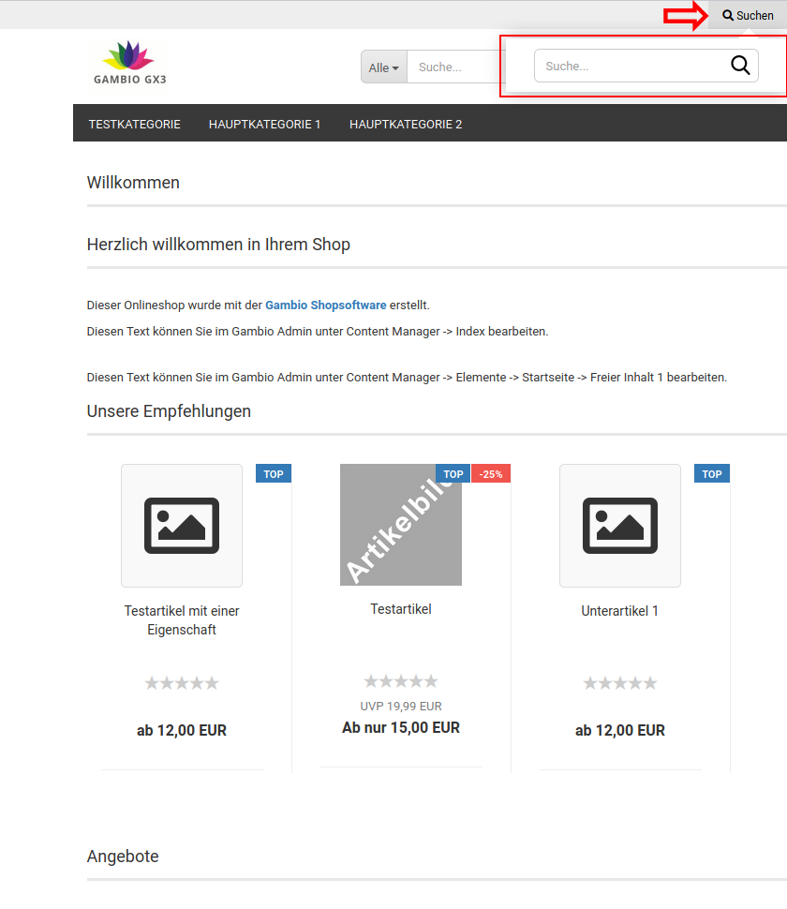
Task: Open the Unterartikel 1 product title link
Action: (619, 611)
